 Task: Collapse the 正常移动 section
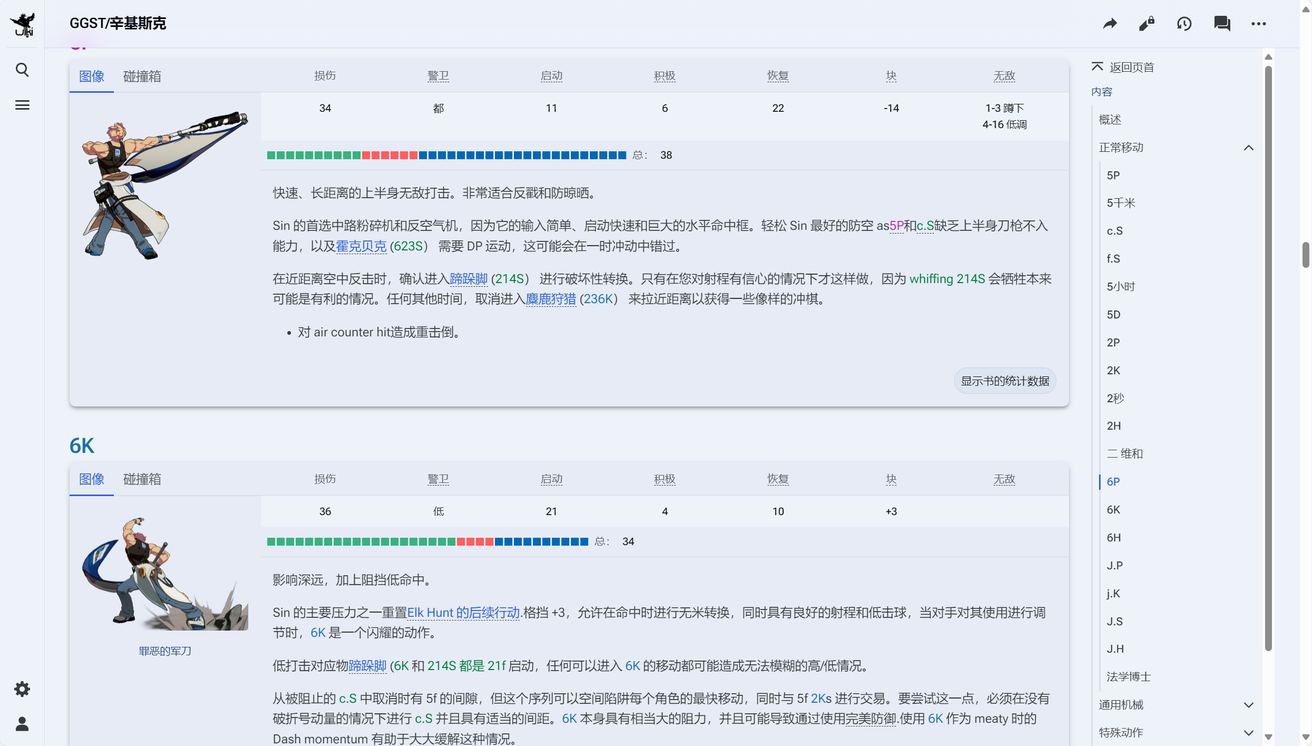1249,148
